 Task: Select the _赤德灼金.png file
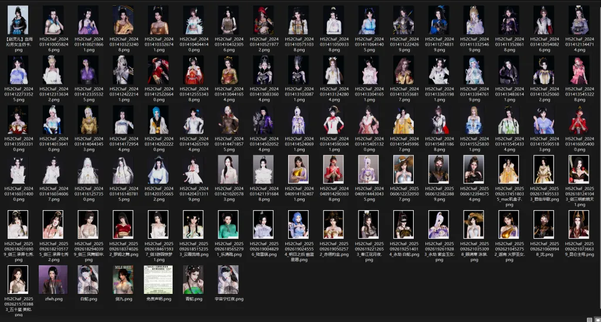pyautogui.click(x=334, y=224)
